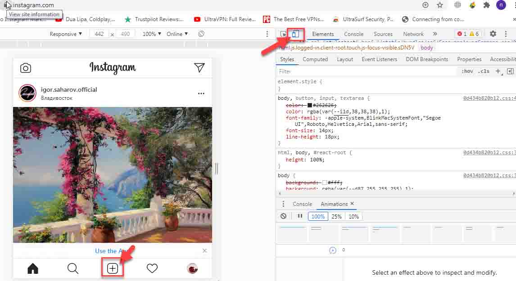Click the Instagram heart notifications icon
The image size is (516, 281).
(152, 268)
